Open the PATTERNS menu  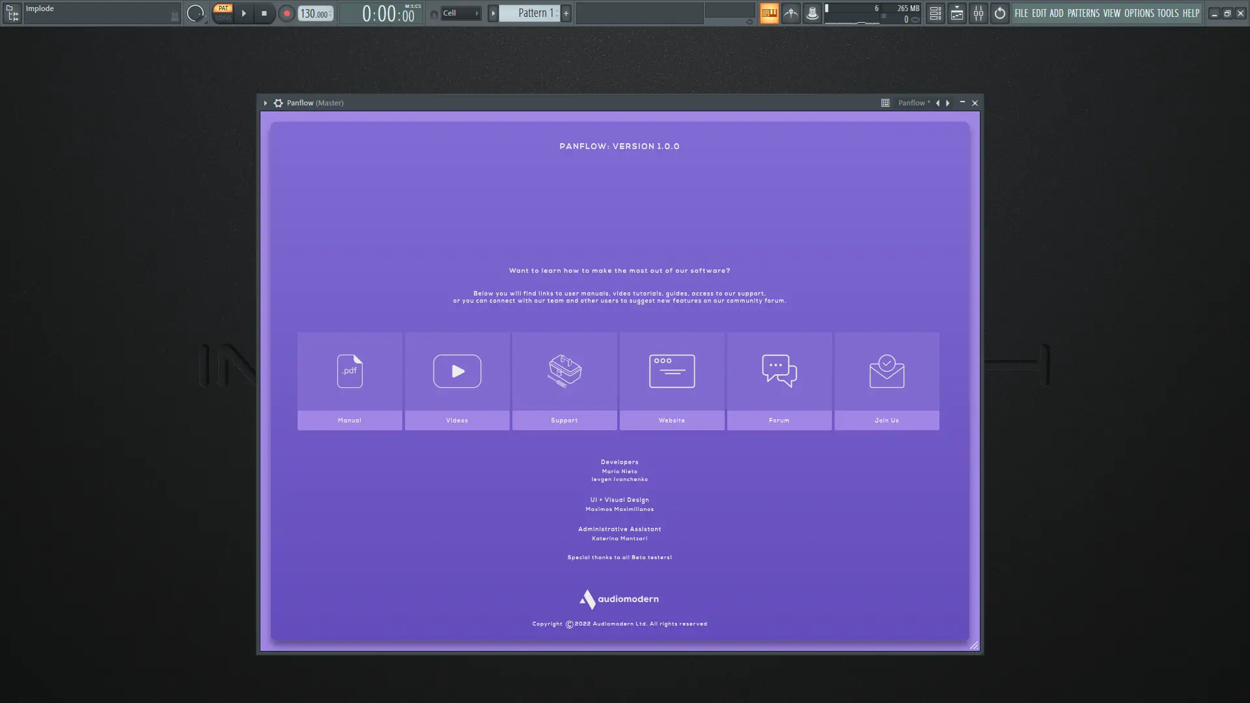1083,13
